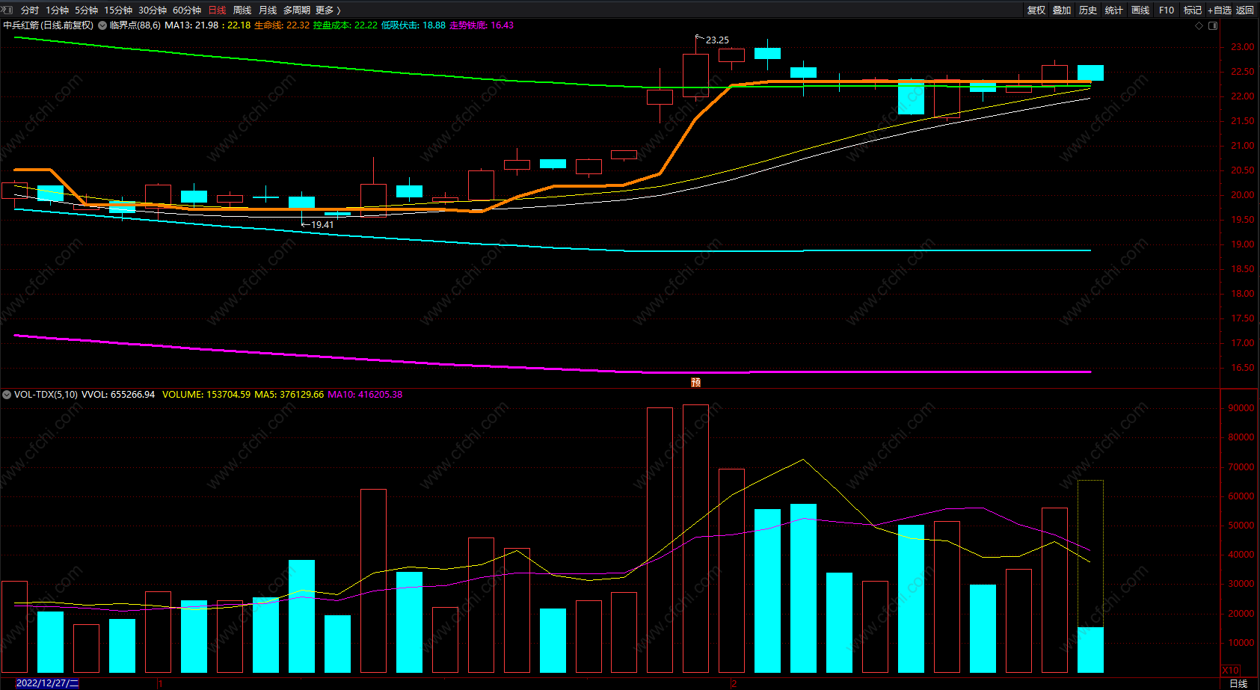Screen dimensions: 1260x690
Task: Select the 1分钟 period tab
Action: pos(57,10)
